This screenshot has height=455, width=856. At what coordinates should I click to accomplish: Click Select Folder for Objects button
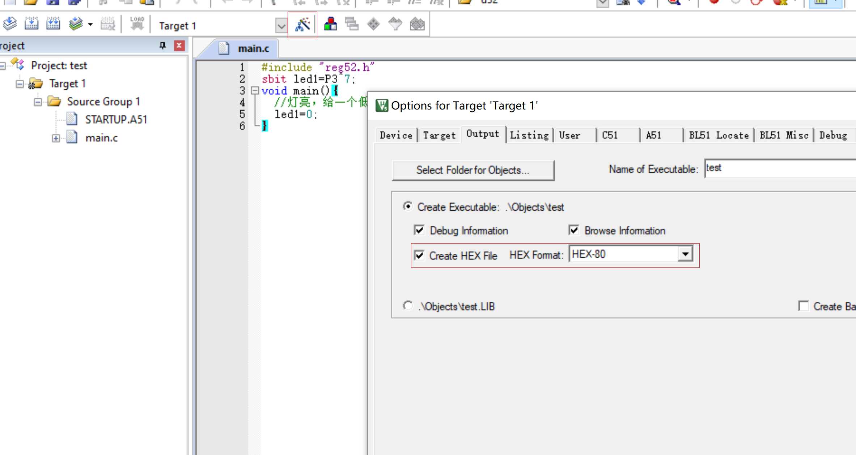(x=473, y=170)
